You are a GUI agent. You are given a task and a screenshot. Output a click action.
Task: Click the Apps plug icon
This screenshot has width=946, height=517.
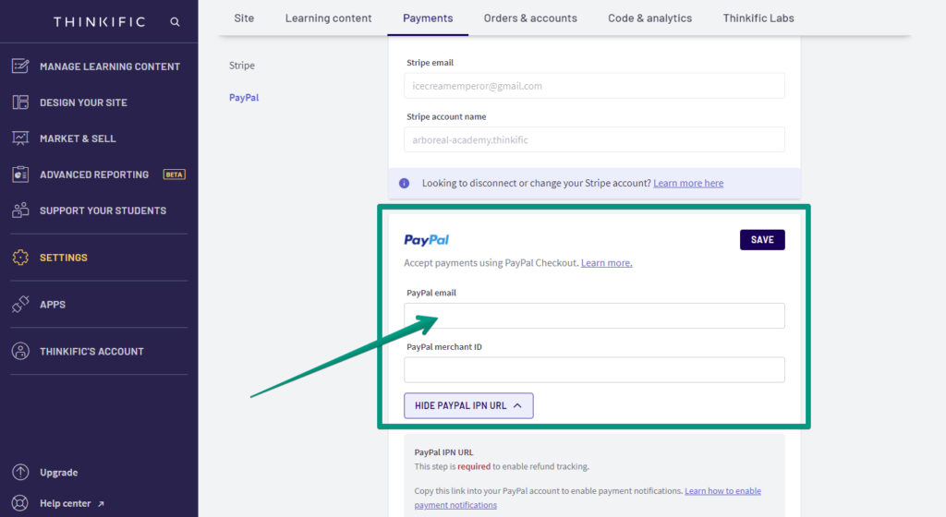click(20, 305)
